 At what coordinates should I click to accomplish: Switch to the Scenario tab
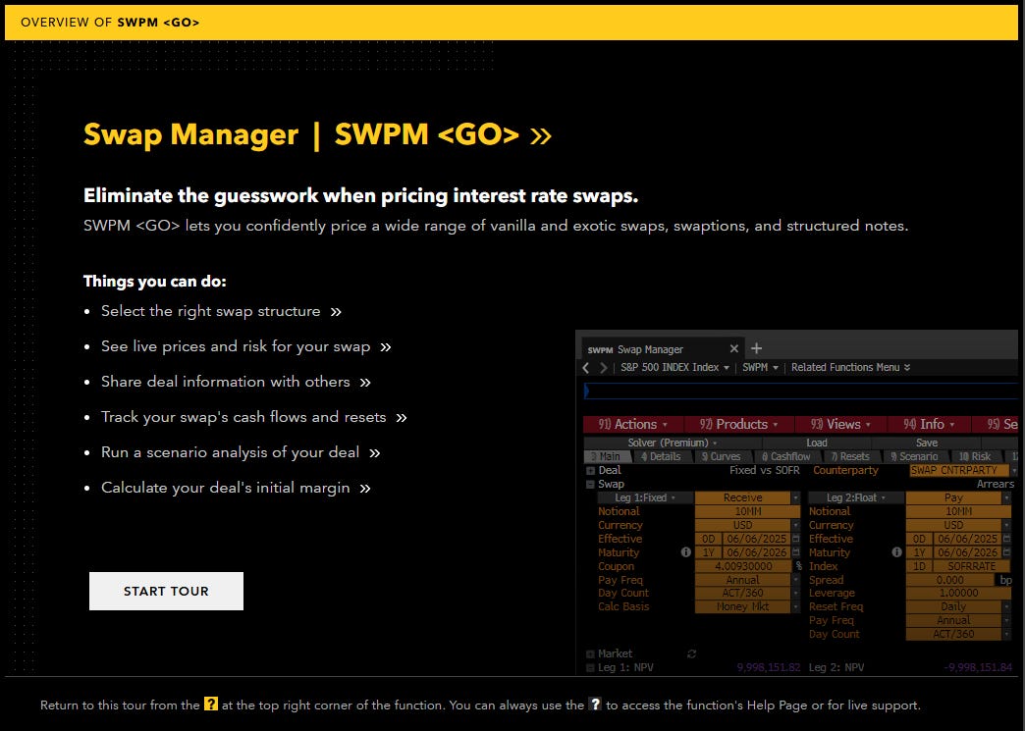coord(914,456)
